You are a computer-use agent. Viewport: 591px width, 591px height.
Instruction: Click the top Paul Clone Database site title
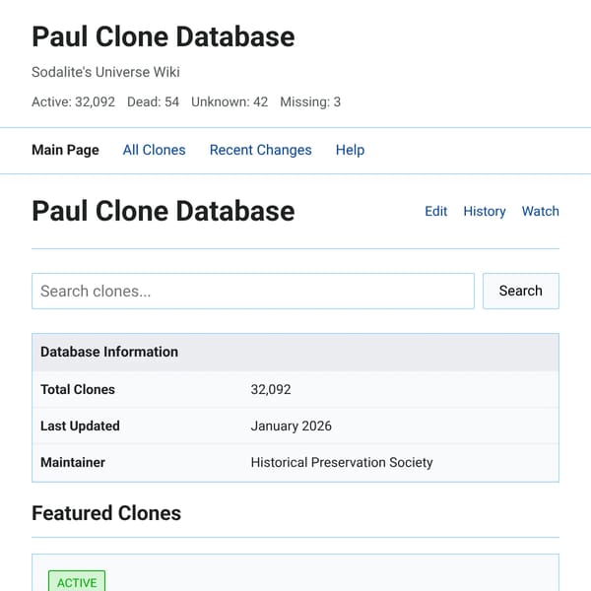coord(164,36)
